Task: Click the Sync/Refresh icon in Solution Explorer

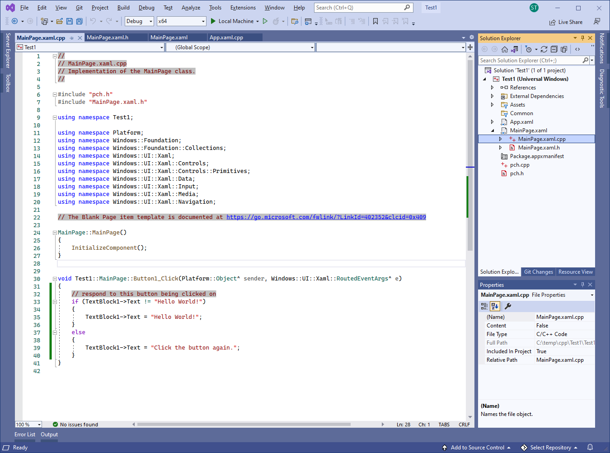Action: click(544, 49)
